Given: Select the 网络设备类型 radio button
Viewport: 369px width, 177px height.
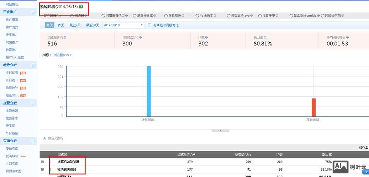Looking at the screenshot, I should click(103, 16).
